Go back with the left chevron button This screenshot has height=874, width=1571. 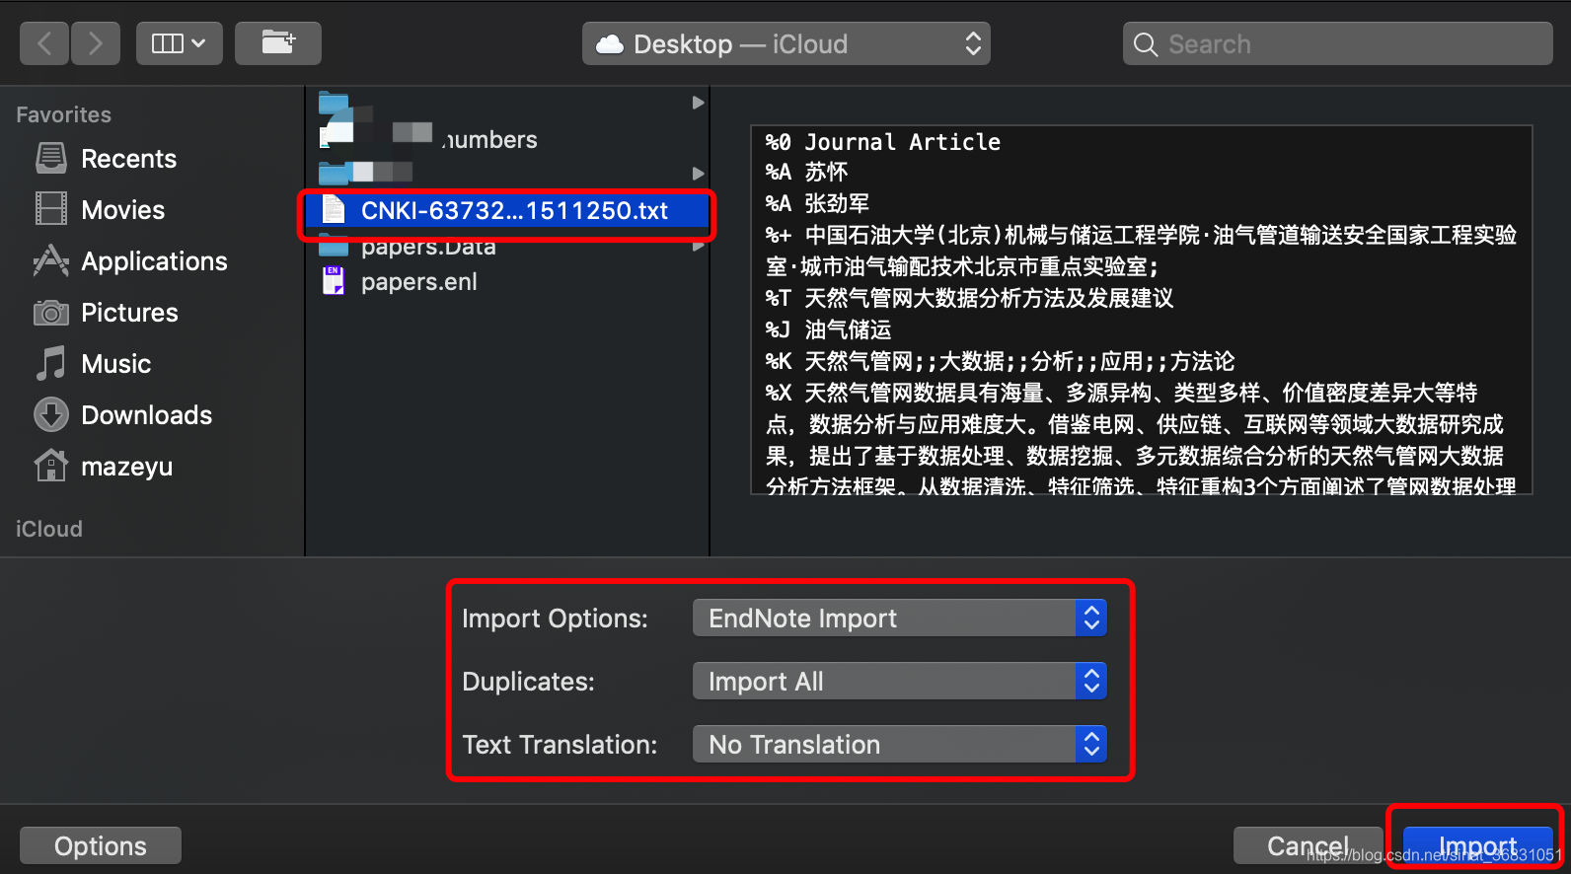point(44,43)
